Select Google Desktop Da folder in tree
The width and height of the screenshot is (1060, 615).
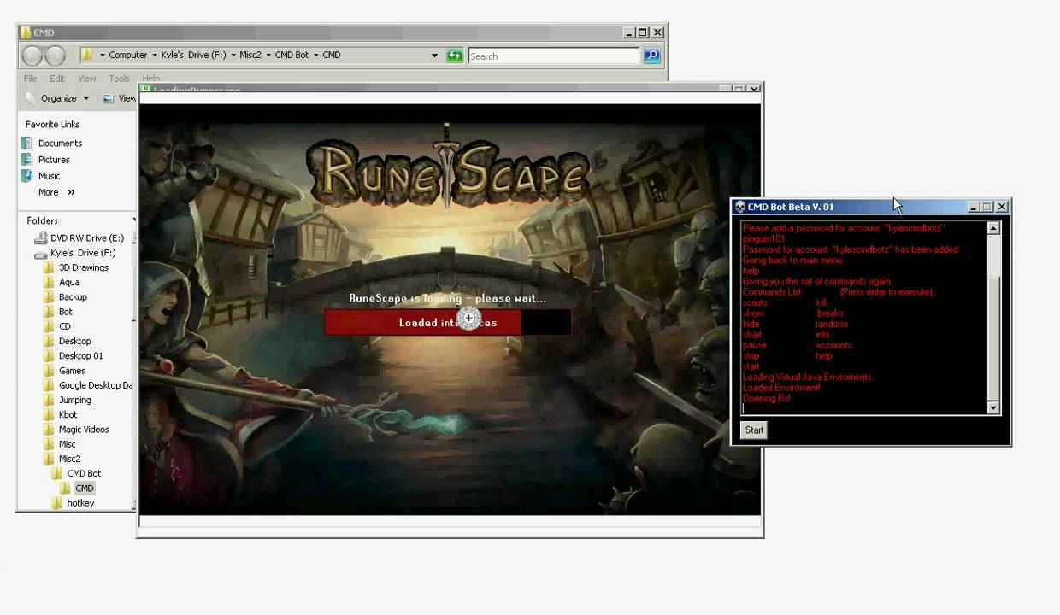(95, 385)
